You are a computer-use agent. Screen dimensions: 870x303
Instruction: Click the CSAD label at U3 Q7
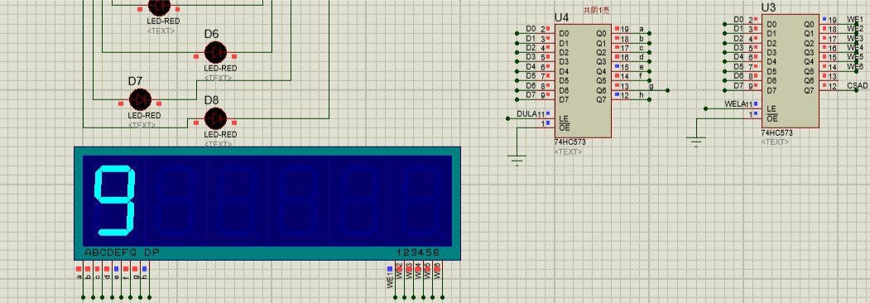click(x=858, y=86)
